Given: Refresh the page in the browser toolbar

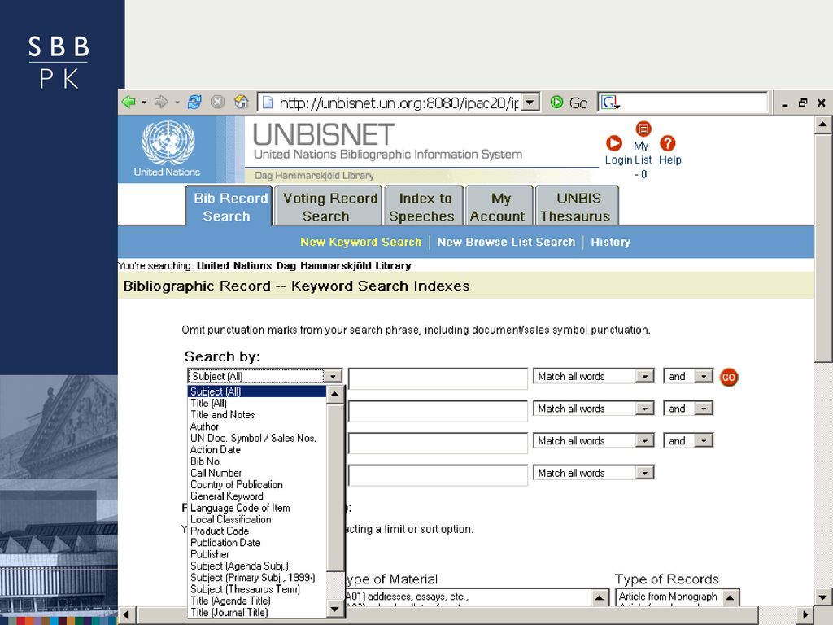Looking at the screenshot, I should pyautogui.click(x=194, y=102).
